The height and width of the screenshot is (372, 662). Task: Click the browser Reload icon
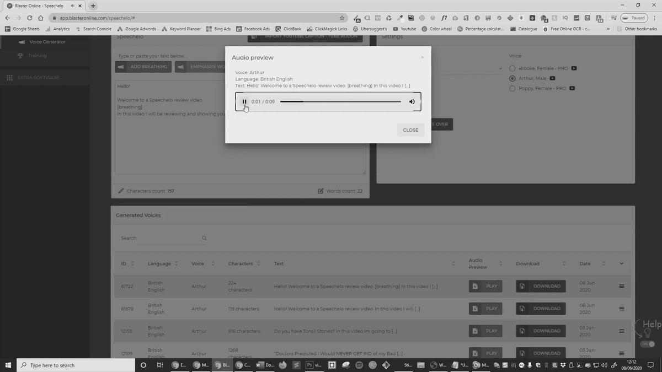(29, 18)
